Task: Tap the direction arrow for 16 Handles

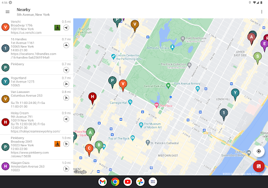Action: [x=66, y=45]
